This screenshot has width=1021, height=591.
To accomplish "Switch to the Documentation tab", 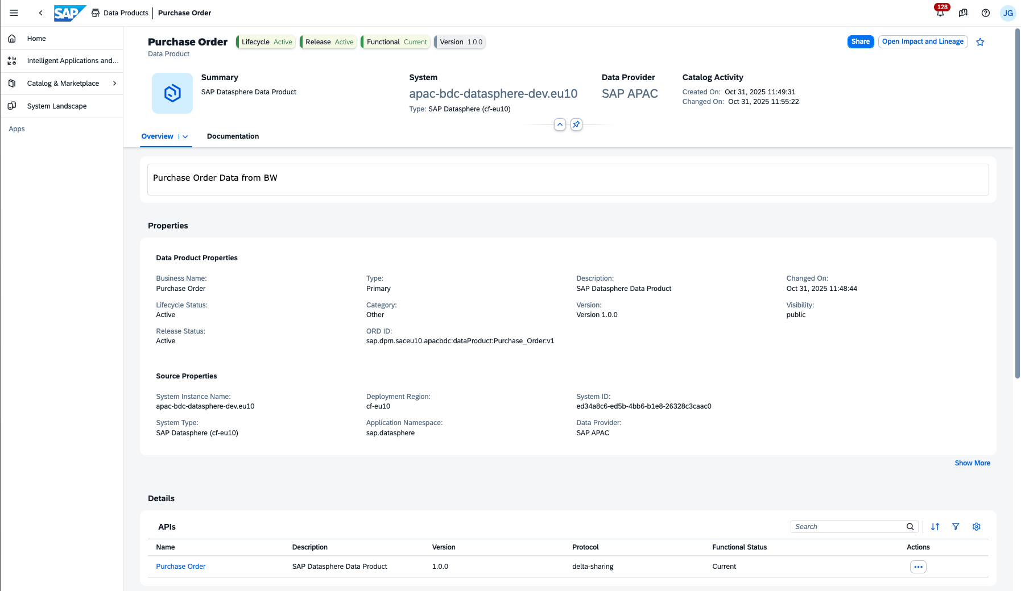I will click(x=233, y=136).
